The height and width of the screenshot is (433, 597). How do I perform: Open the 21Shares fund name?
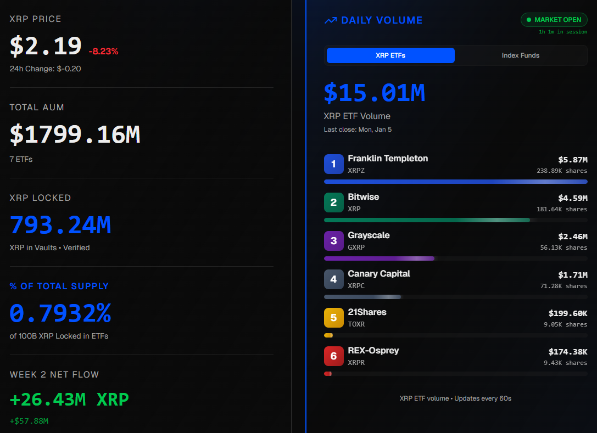click(x=367, y=312)
